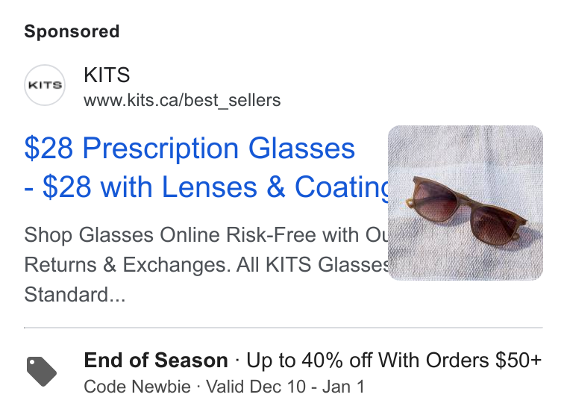Click the Valid Dec 10 - Jan 1 text
The image size is (567, 415).
(x=285, y=387)
